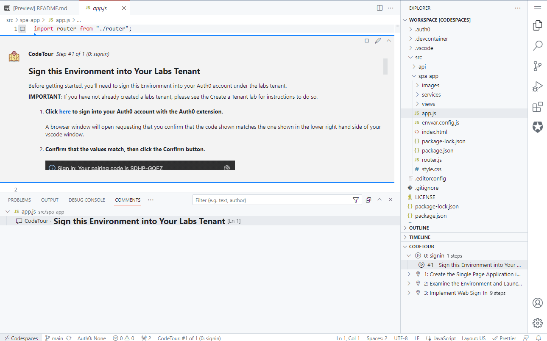The height and width of the screenshot is (341, 547).
Task: Open editor more actions ellipsis
Action: (391, 8)
